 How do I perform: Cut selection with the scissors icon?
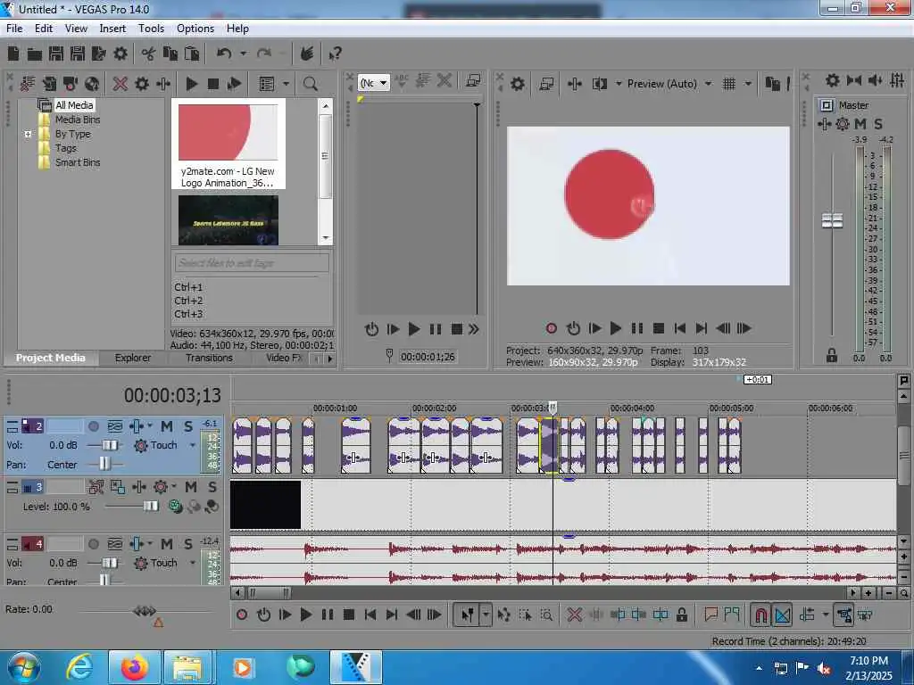[149, 54]
